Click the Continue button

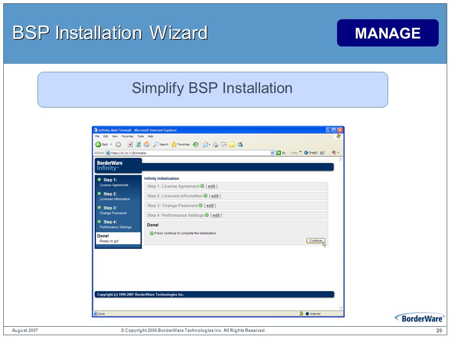click(x=315, y=240)
